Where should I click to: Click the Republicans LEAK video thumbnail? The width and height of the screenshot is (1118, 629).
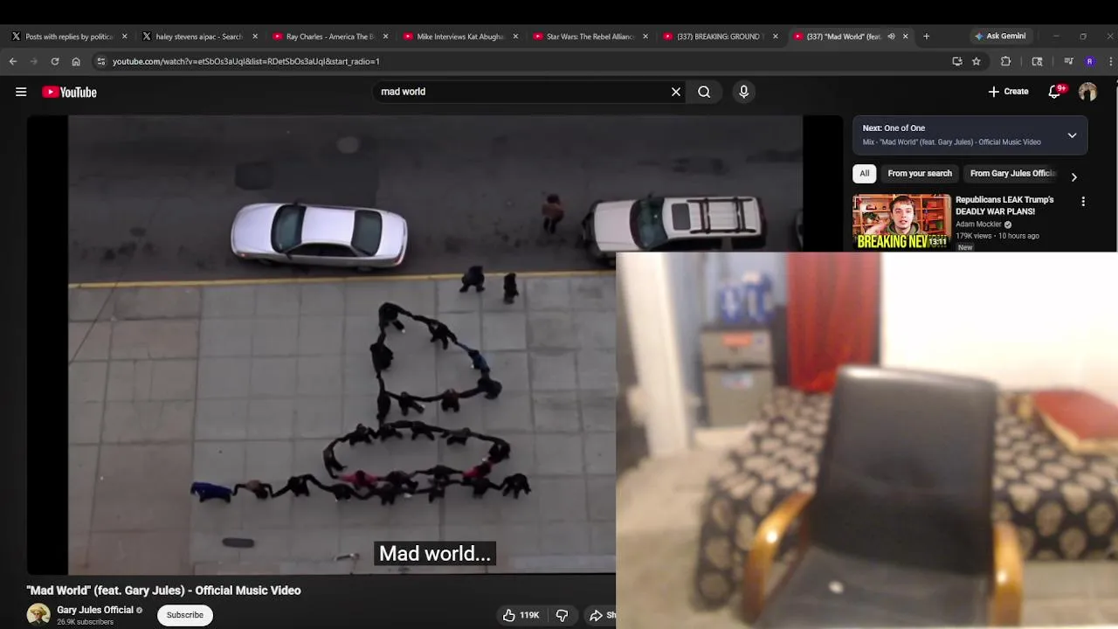901,222
